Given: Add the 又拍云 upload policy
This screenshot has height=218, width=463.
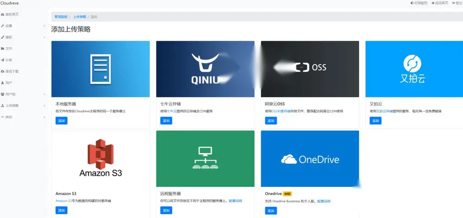Looking at the screenshot, I should 375,121.
